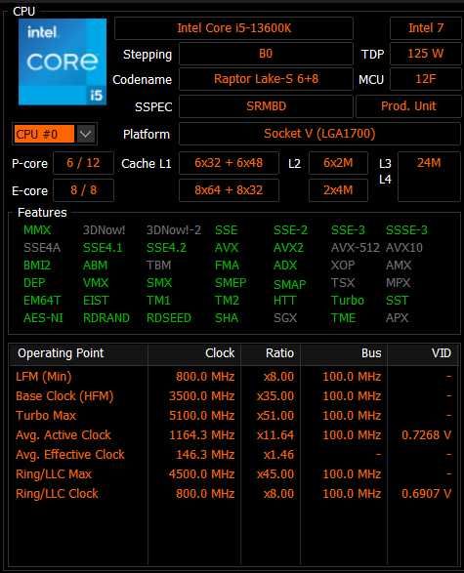Click the 0.7268 V VID value
This screenshot has width=464, height=573.
click(x=426, y=434)
